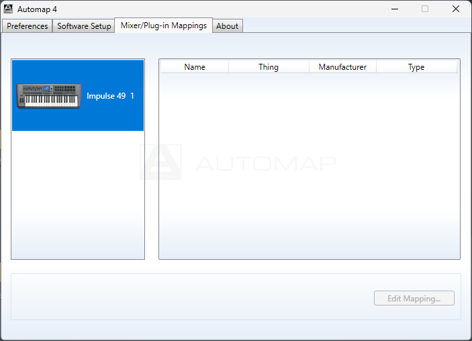This screenshot has width=472, height=341.
Task: Click the Impulse 49 1 device label
Action: click(110, 96)
